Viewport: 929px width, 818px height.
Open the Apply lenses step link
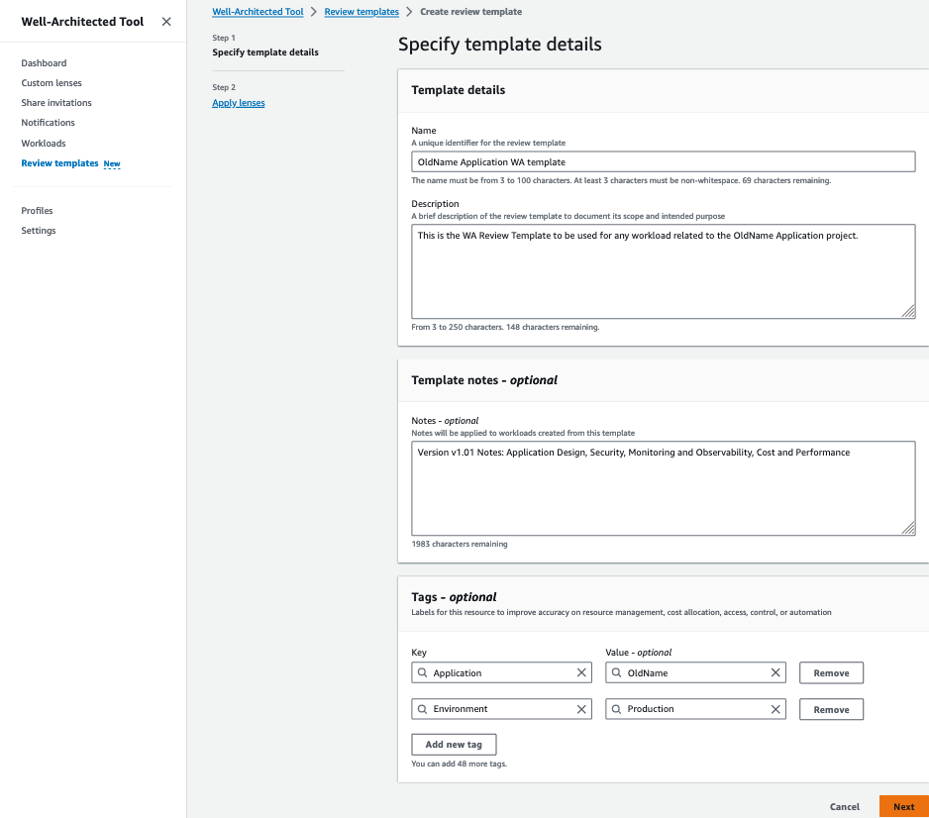pyautogui.click(x=238, y=102)
